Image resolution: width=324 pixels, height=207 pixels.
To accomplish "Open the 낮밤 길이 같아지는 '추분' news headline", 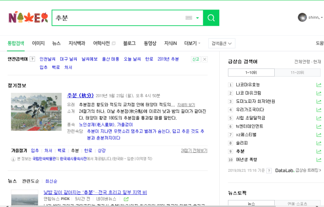I will click(95, 192).
